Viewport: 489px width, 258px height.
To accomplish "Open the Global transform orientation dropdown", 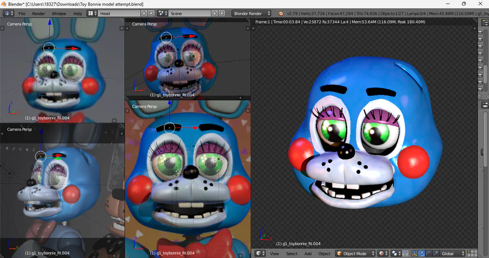I will tap(453, 253).
